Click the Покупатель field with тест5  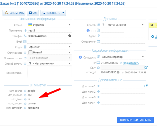point(50,30)
